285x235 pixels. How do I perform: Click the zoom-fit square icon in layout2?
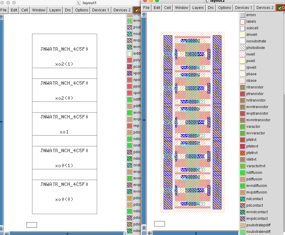coord(144,233)
